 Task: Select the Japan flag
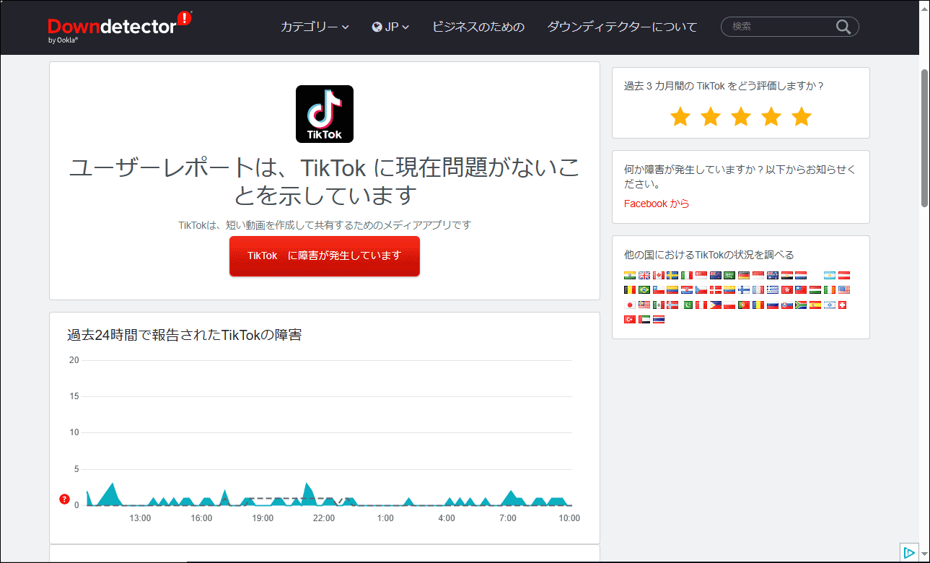pos(630,305)
